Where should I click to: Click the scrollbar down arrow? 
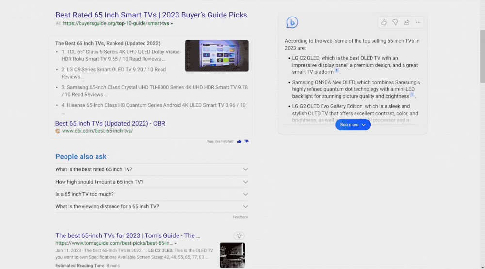point(482,267)
